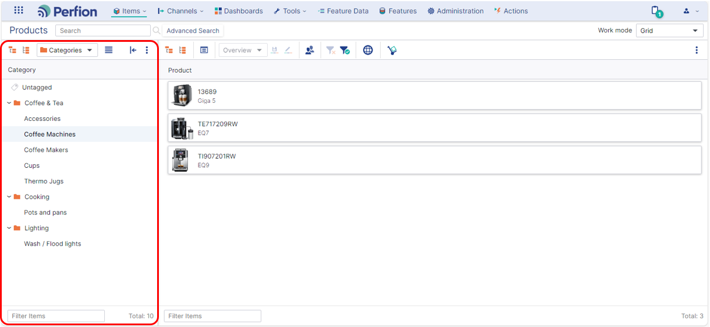Click the Cooking folder icon

tap(17, 197)
